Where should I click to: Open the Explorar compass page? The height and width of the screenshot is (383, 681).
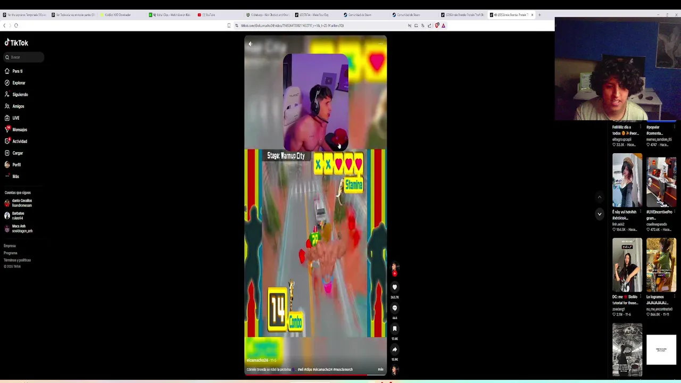click(x=15, y=83)
